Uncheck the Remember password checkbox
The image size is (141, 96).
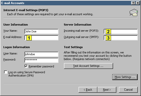(26, 66)
